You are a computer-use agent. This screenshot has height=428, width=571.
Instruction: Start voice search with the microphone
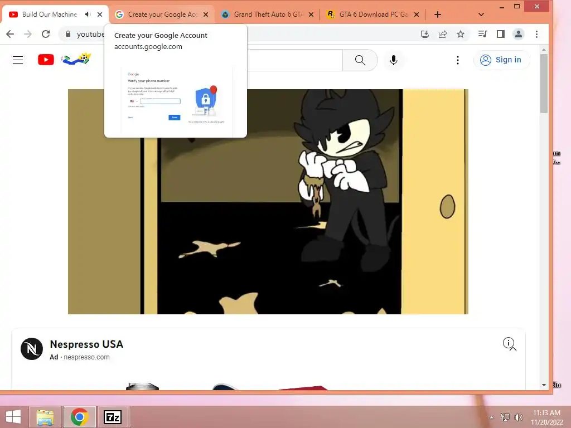(393, 60)
